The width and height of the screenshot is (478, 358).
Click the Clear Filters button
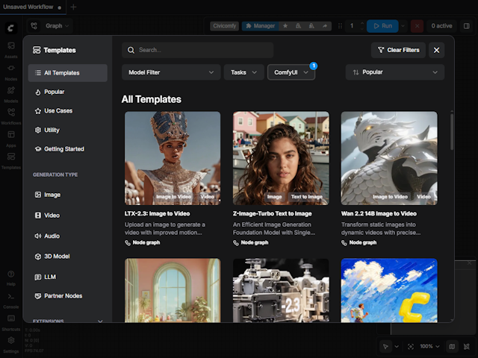click(x=398, y=50)
